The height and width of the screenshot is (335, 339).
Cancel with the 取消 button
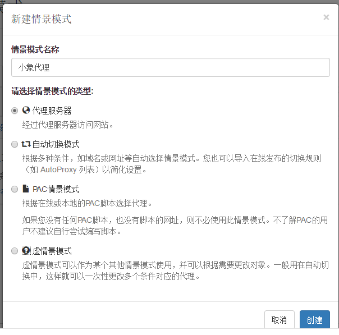tap(279, 320)
